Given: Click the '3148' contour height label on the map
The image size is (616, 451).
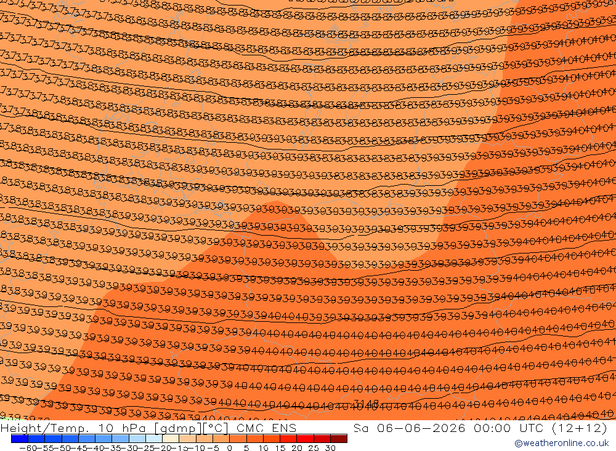Looking at the screenshot, I should click(x=366, y=404).
